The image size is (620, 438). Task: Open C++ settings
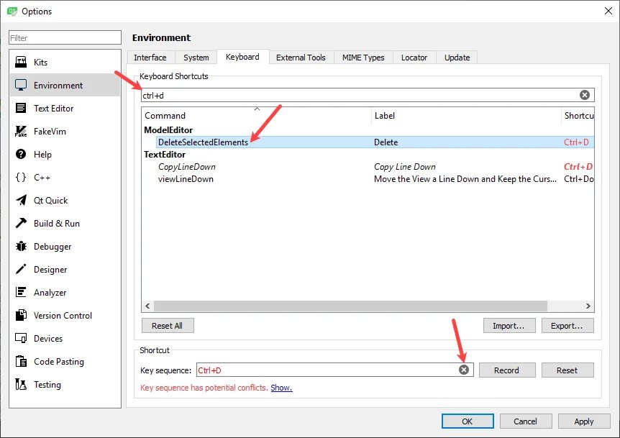[65, 177]
